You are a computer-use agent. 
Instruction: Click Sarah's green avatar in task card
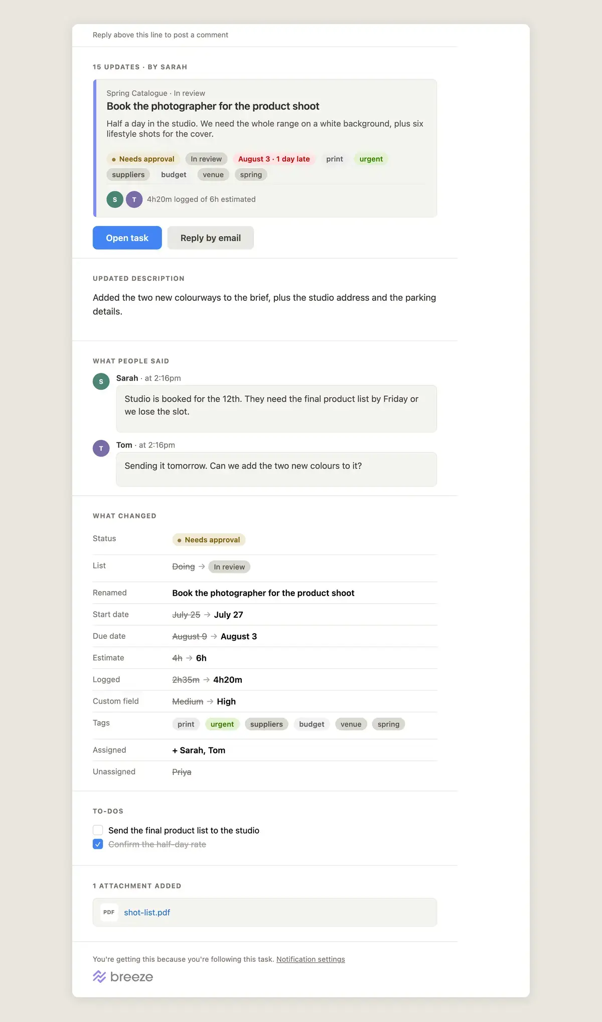[x=115, y=199]
